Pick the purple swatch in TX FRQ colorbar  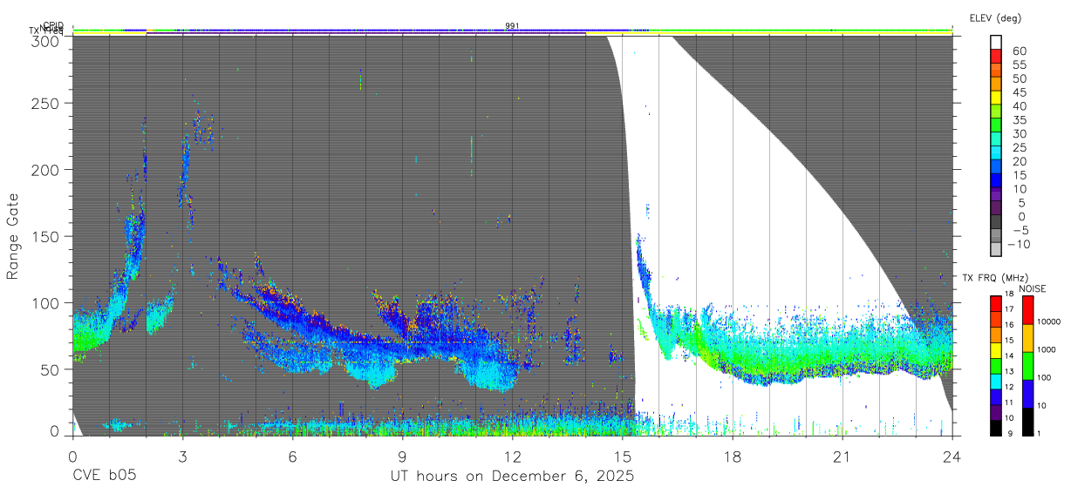995,412
